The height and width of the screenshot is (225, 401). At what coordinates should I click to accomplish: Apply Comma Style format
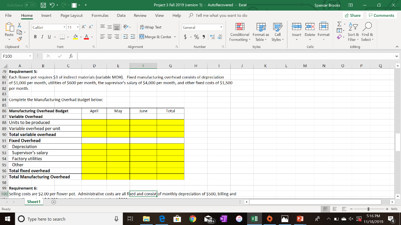pos(204,37)
